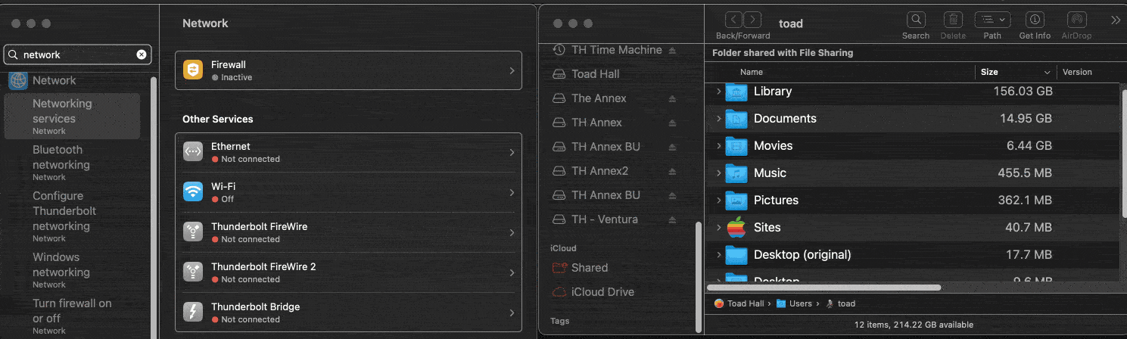The height and width of the screenshot is (339, 1127).
Task: Select Bluetooth networking search result
Action: 72,162
